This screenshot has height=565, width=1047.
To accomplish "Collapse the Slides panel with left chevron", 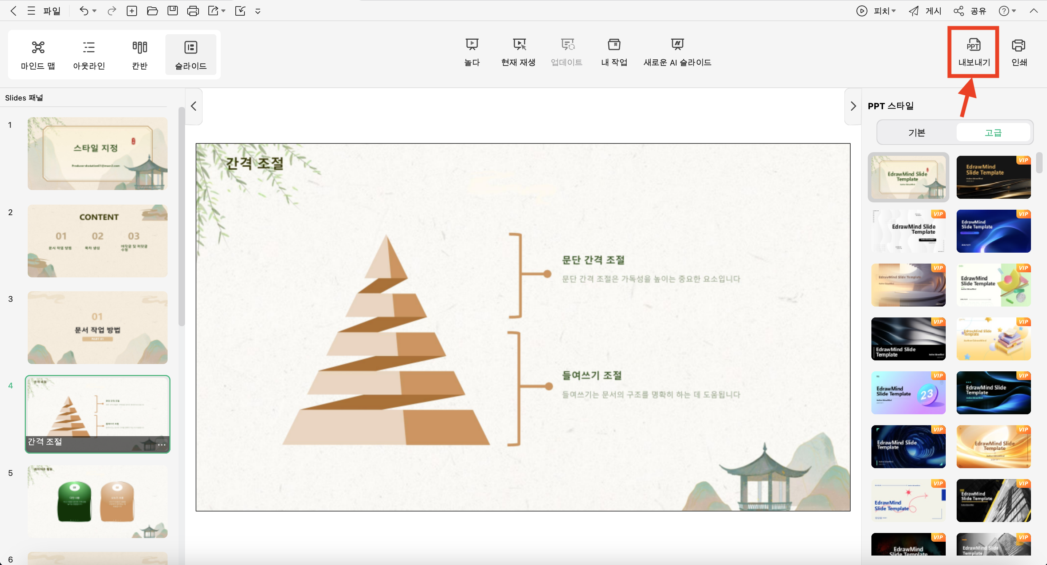I will (x=194, y=106).
